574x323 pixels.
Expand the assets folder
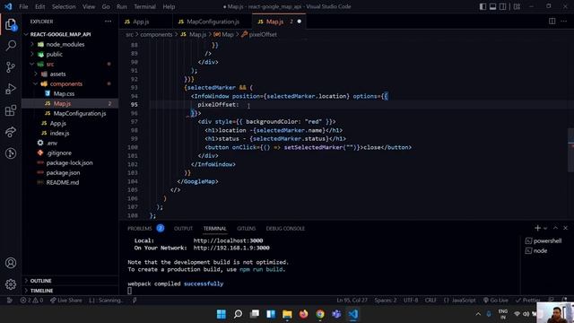pyautogui.click(x=36, y=74)
